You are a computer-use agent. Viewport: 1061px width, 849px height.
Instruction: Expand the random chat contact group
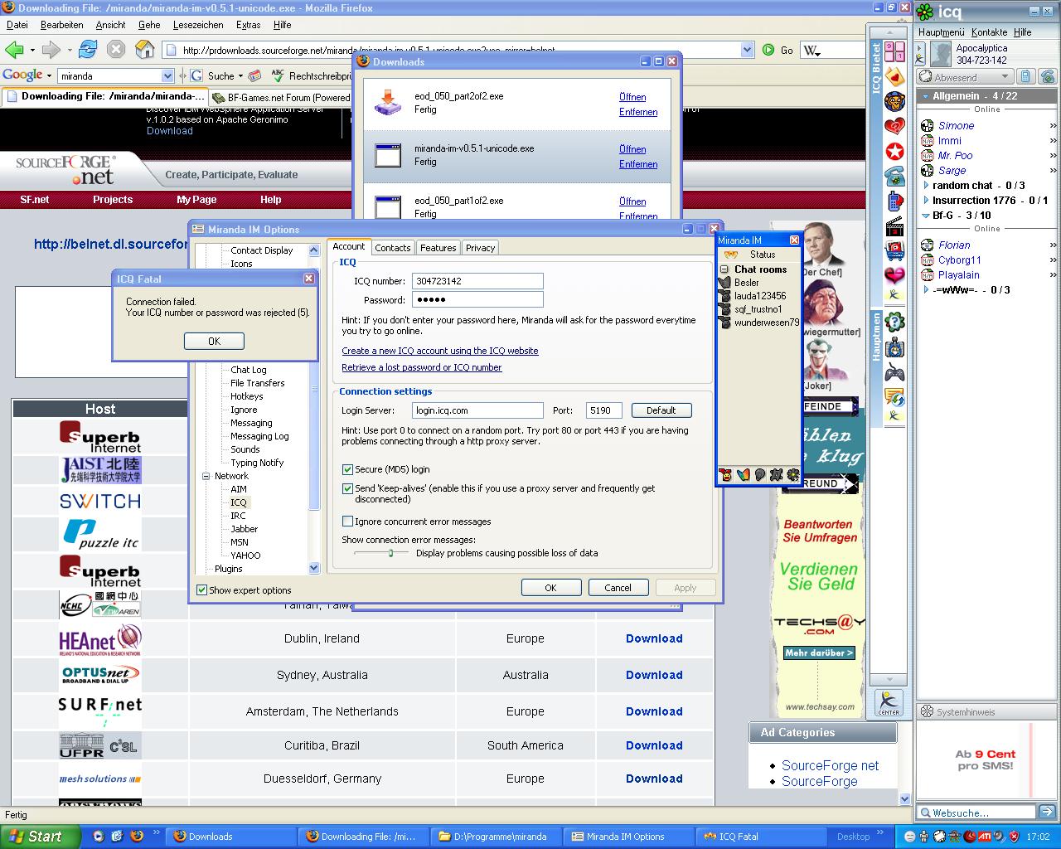tap(926, 186)
